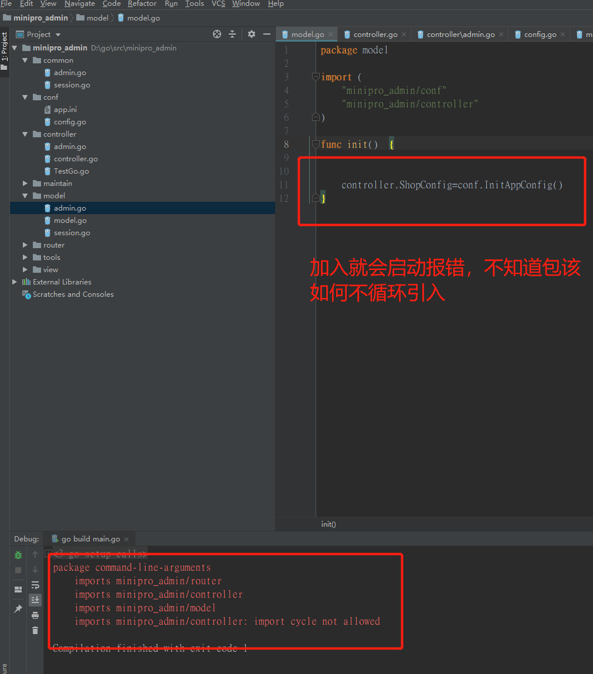593x674 pixels.
Task: Click up the stack trace arrow
Action: [35, 554]
